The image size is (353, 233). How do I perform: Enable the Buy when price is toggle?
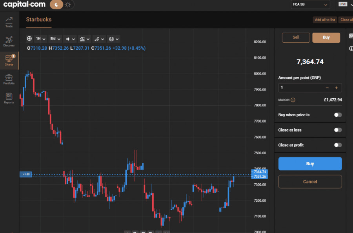click(x=337, y=115)
